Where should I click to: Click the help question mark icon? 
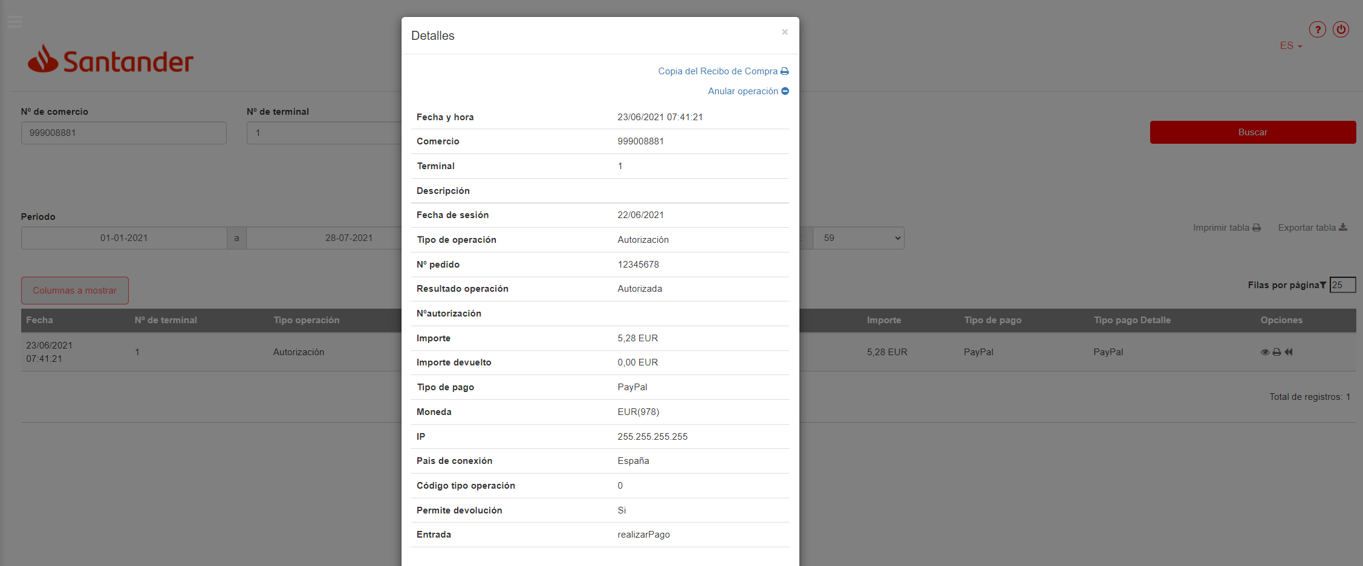pyautogui.click(x=1317, y=30)
